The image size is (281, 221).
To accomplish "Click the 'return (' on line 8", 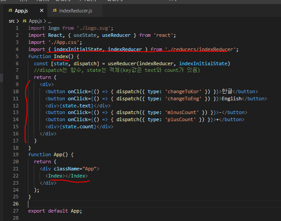I will (x=45, y=77).
